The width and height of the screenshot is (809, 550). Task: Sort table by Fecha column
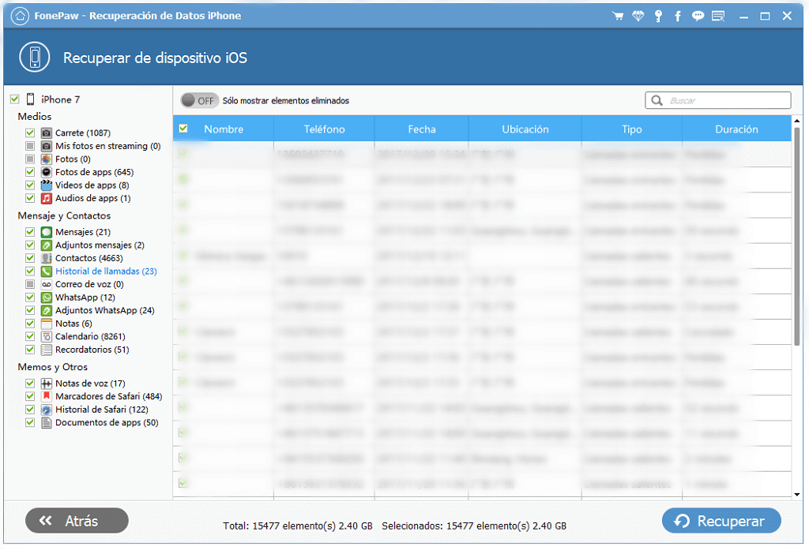(422, 129)
